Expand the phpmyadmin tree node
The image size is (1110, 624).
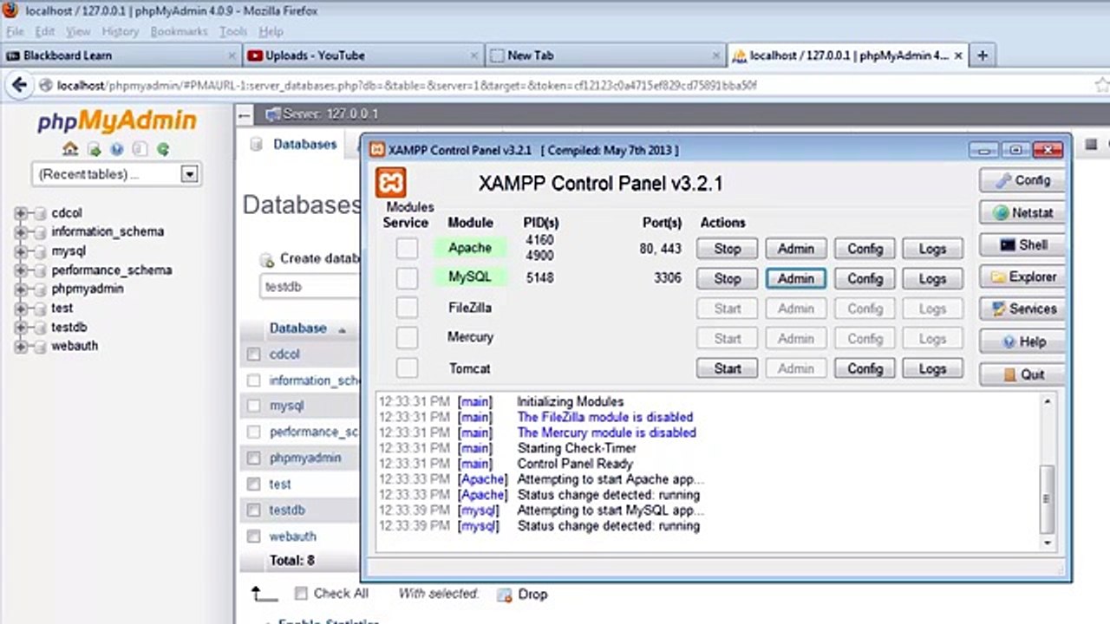click(x=21, y=289)
